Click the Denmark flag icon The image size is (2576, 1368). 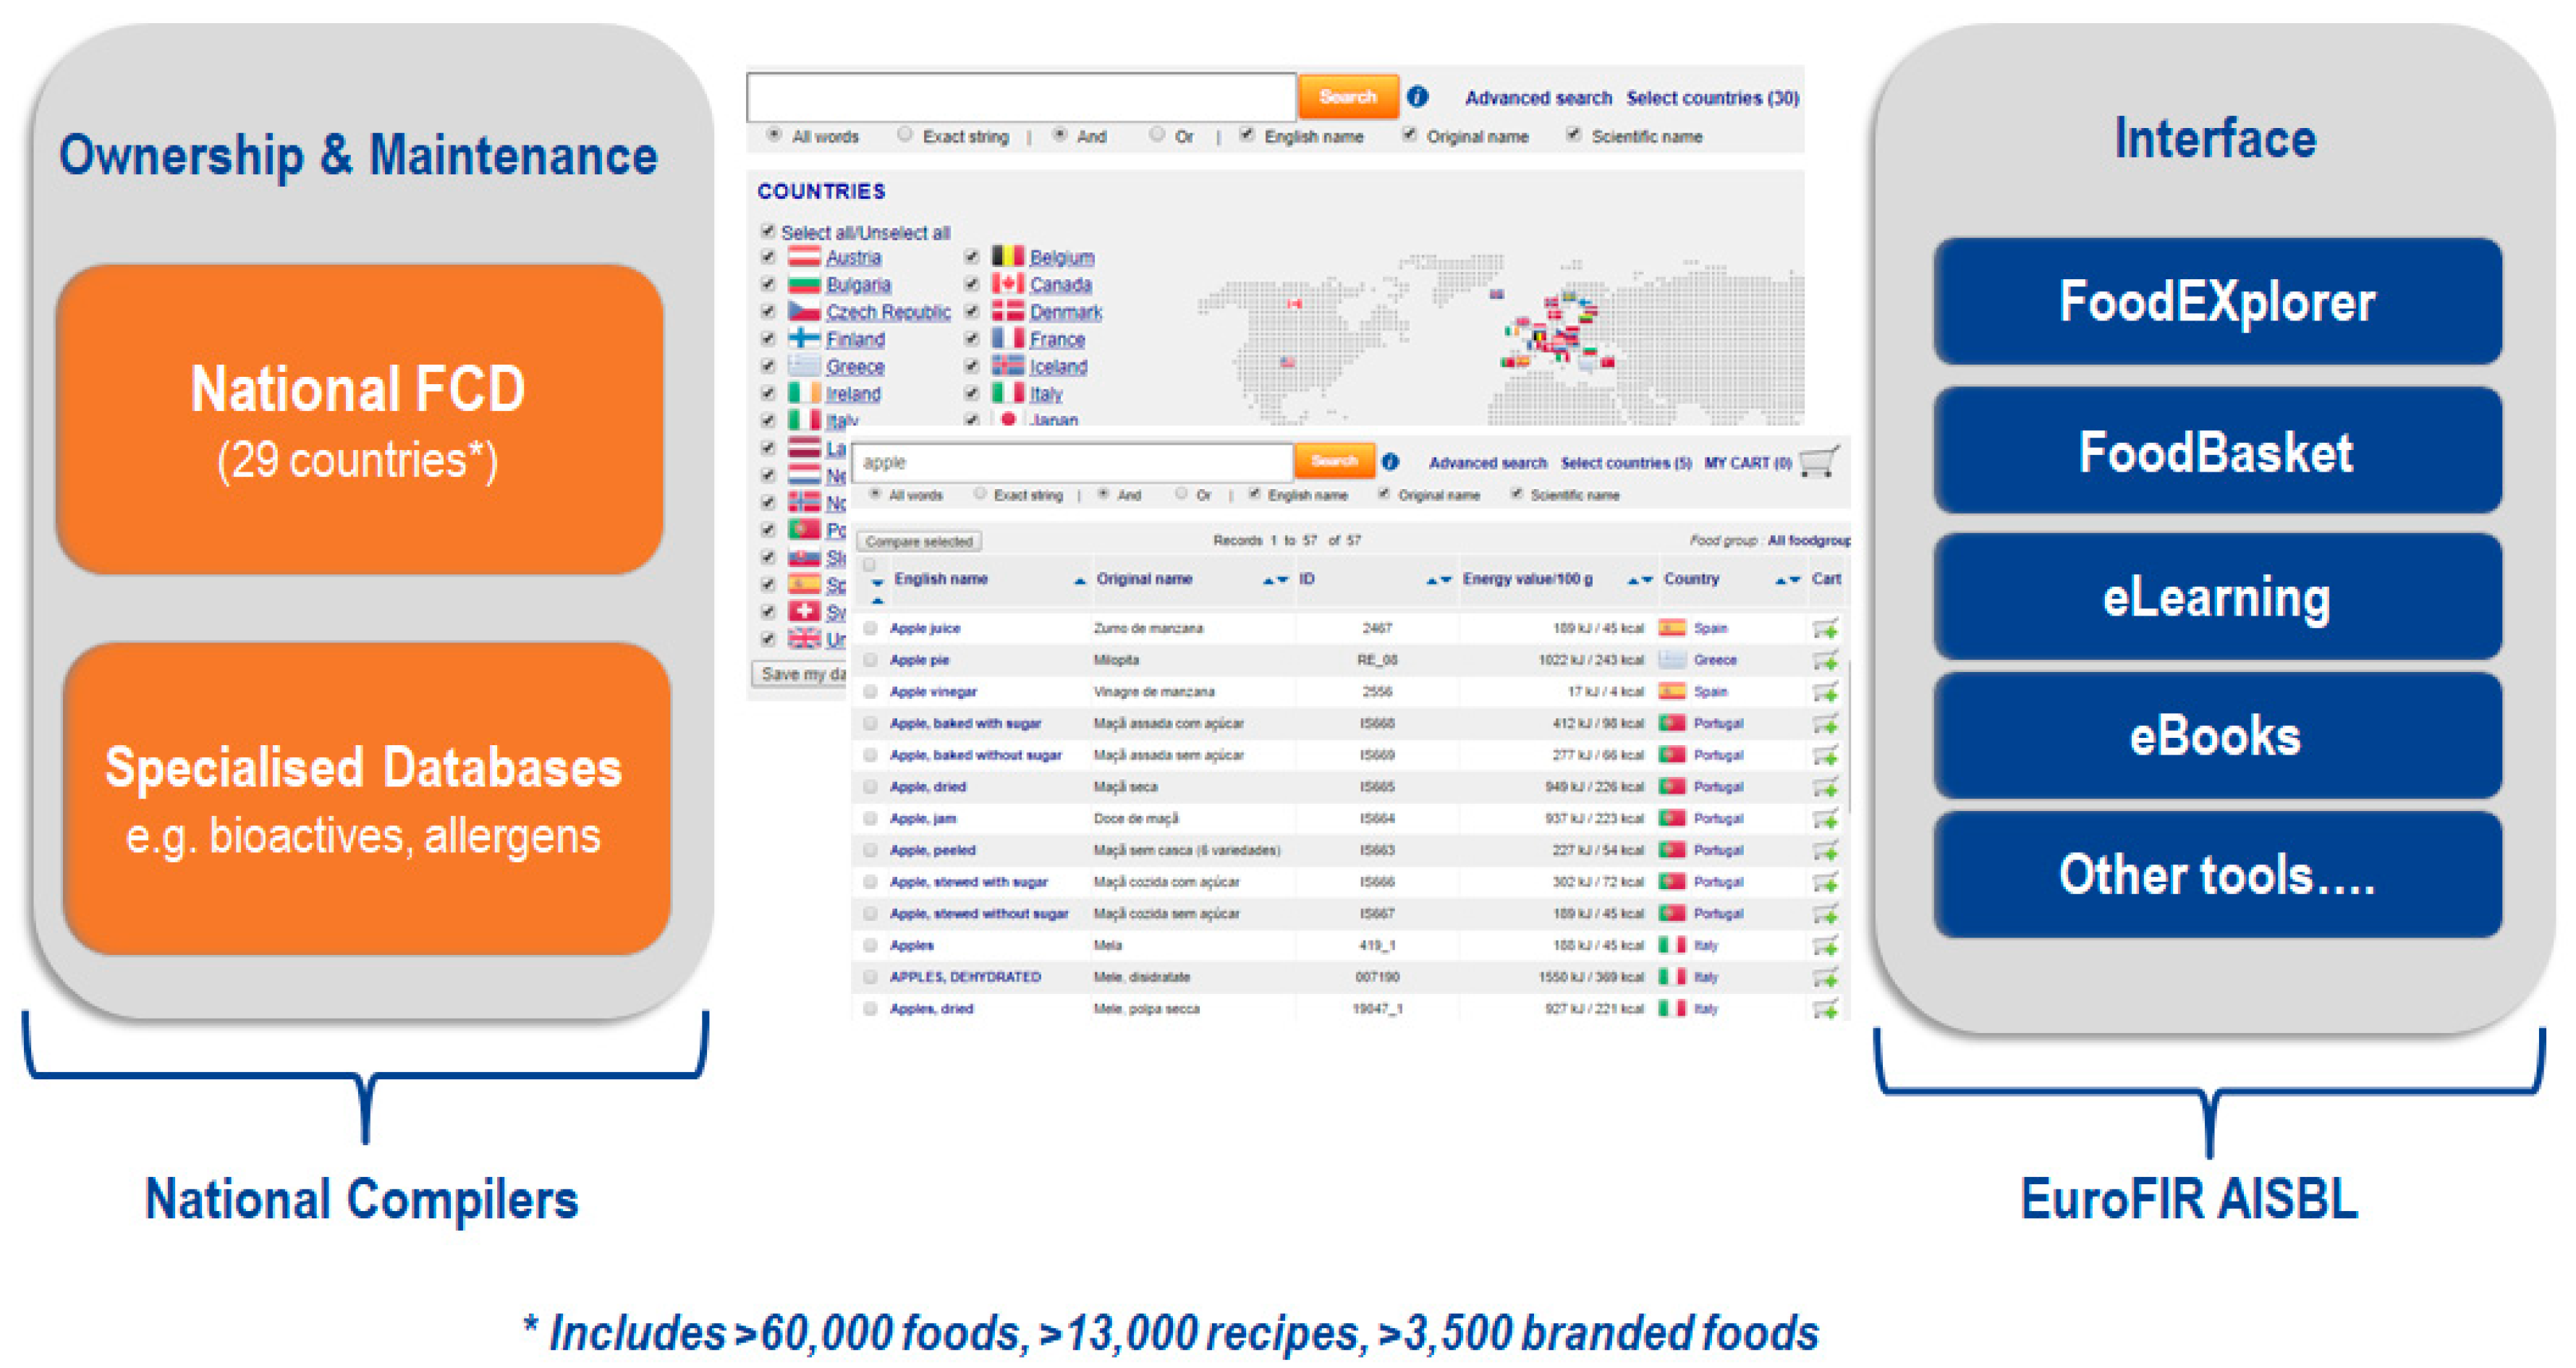pos(1008,311)
